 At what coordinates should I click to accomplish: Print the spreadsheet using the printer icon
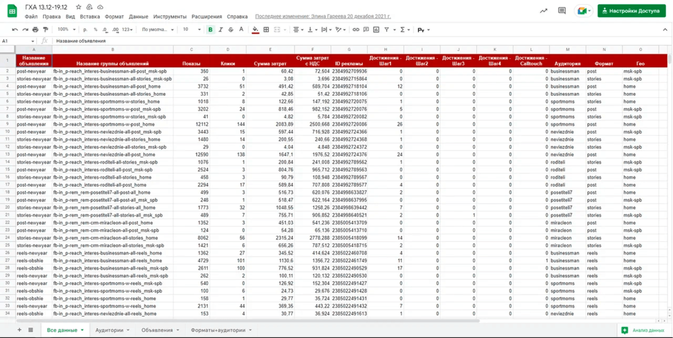pos(35,30)
